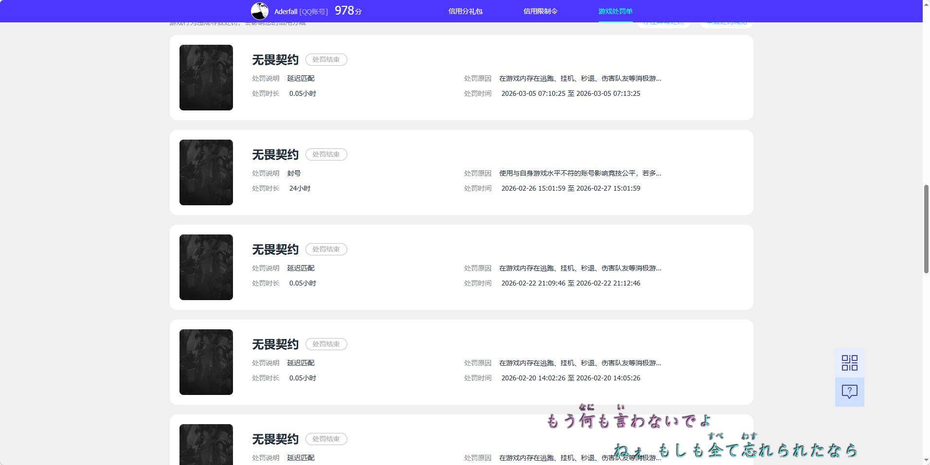Click the question-mark feedback bubble icon
Image resolution: width=930 pixels, height=465 pixels.
pos(849,392)
